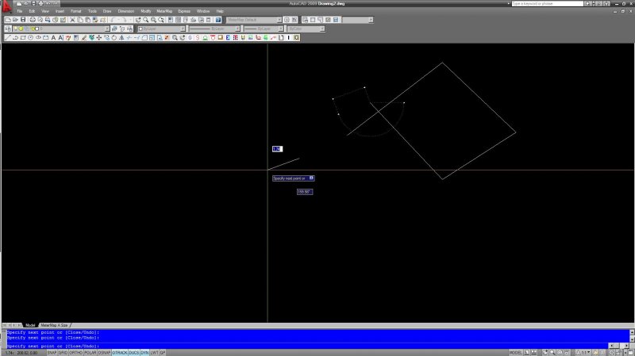Screen dimensions: 635x356
Task: Toggle SNAP mode in status bar
Action: (x=52, y=353)
